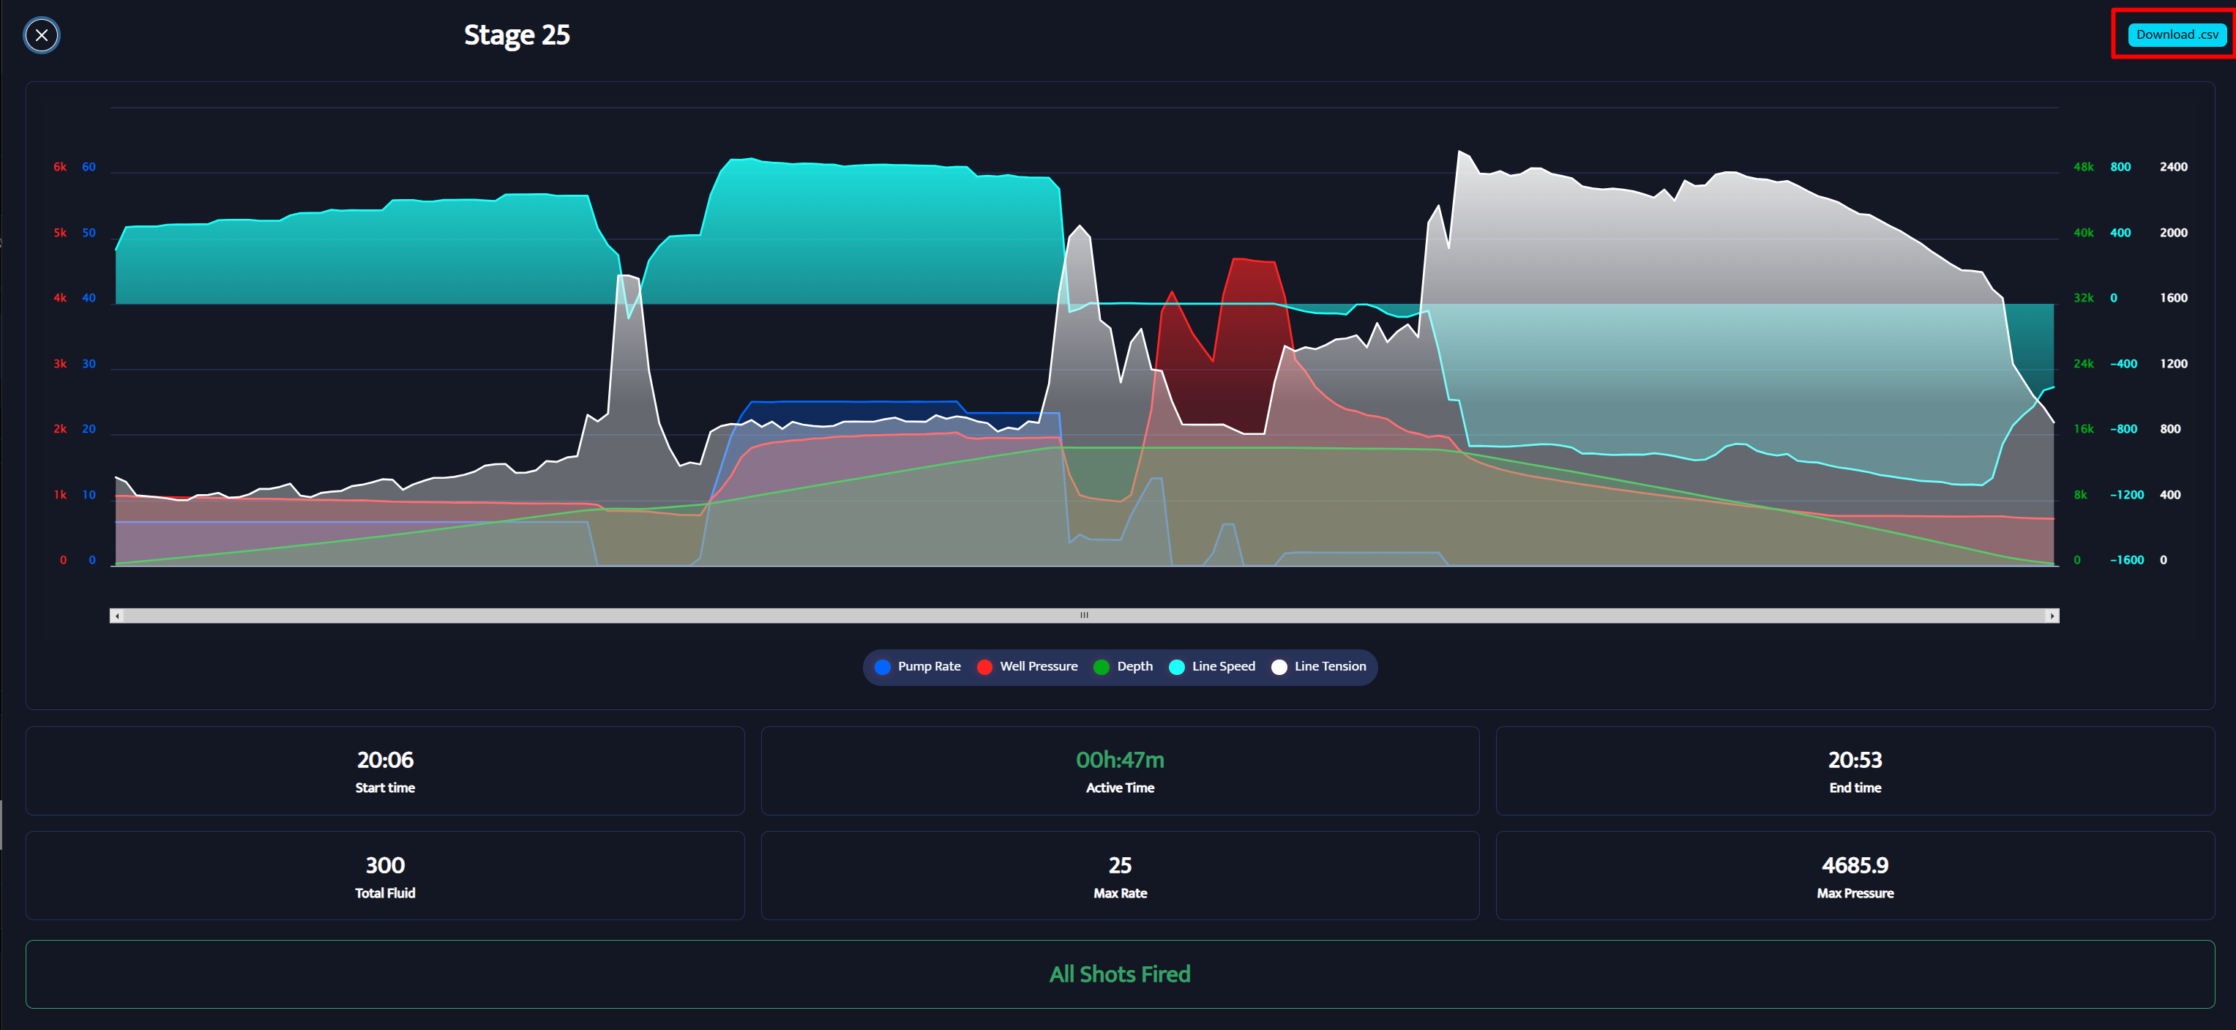Click the Max Pressure 4685.9 card
The width and height of the screenshot is (2236, 1030).
1854,876
